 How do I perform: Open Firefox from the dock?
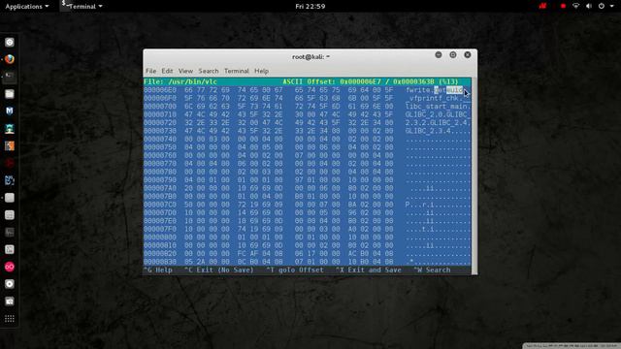(x=10, y=59)
